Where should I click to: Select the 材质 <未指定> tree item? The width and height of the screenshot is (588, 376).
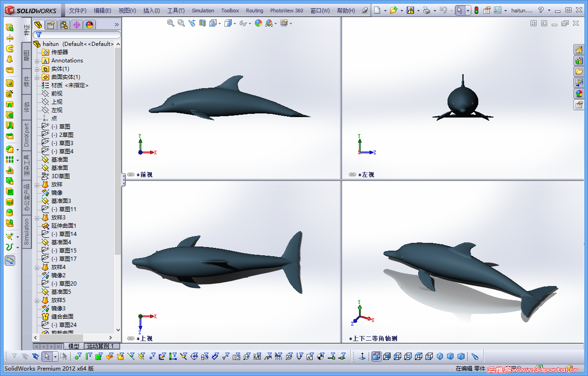[70, 85]
